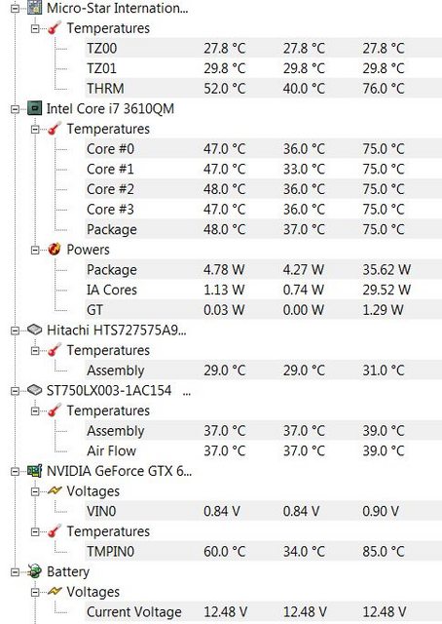Collapse the Battery Voltages section

[x=35, y=592]
